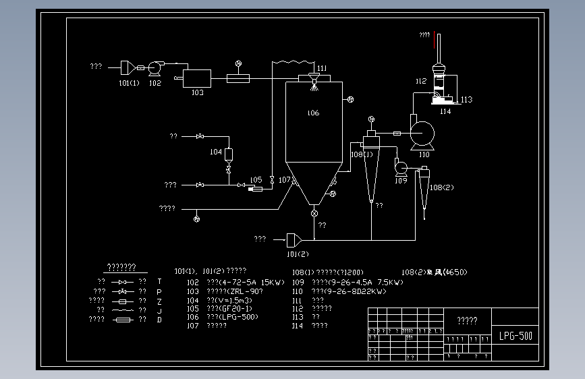Click the feed tank symbol beside label 104
The image size is (585, 379).
tap(229, 155)
